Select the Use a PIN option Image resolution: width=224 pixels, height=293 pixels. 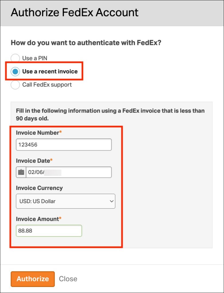coord(15,58)
